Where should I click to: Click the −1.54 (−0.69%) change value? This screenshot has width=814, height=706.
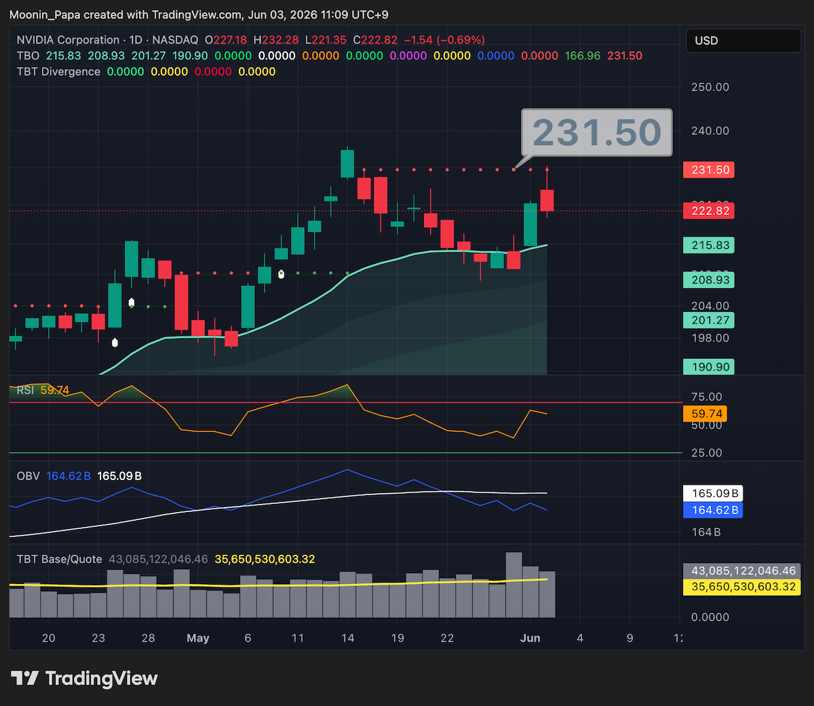coord(444,40)
